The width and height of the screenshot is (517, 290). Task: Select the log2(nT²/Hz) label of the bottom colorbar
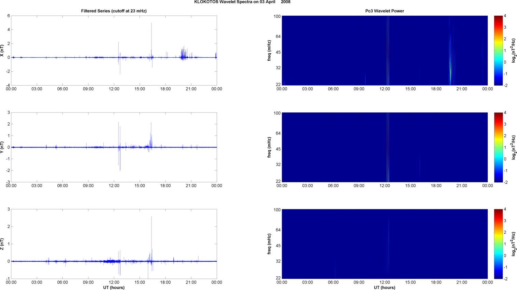(514, 244)
